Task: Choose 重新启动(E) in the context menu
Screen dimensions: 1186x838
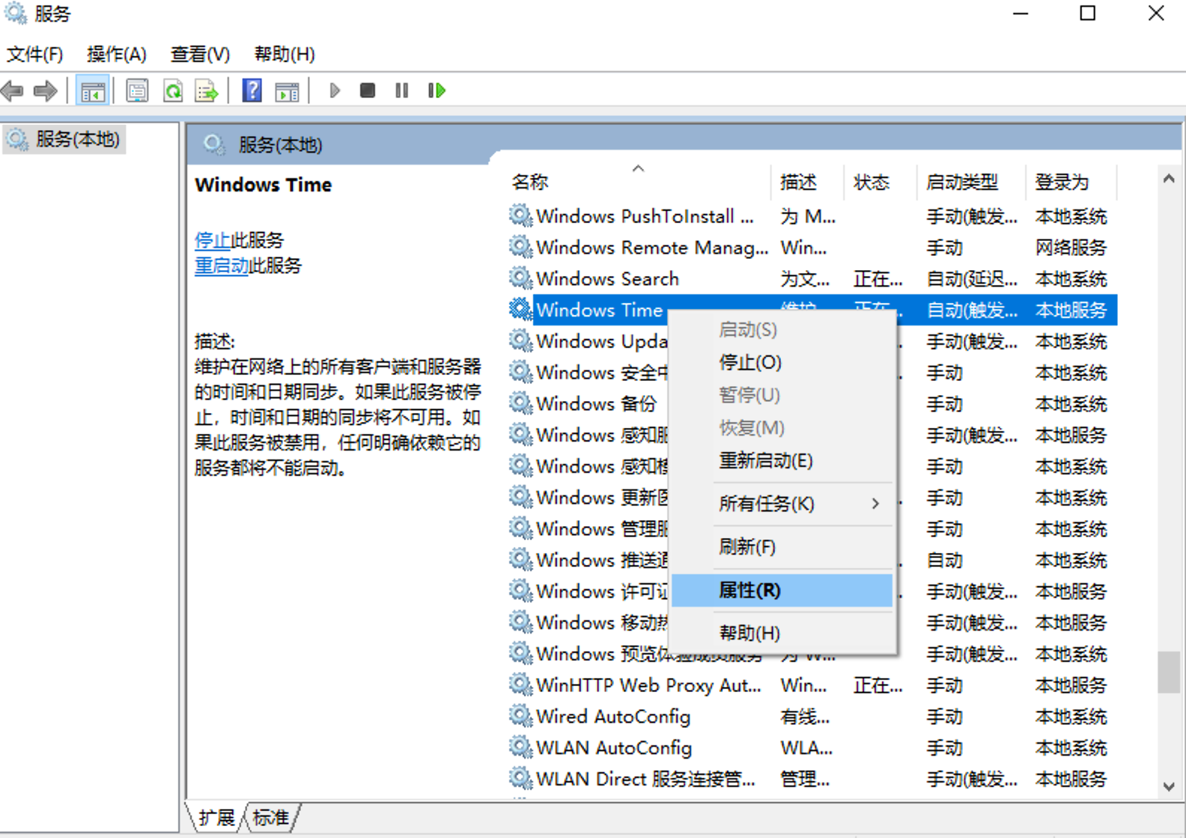Action: (x=782, y=461)
